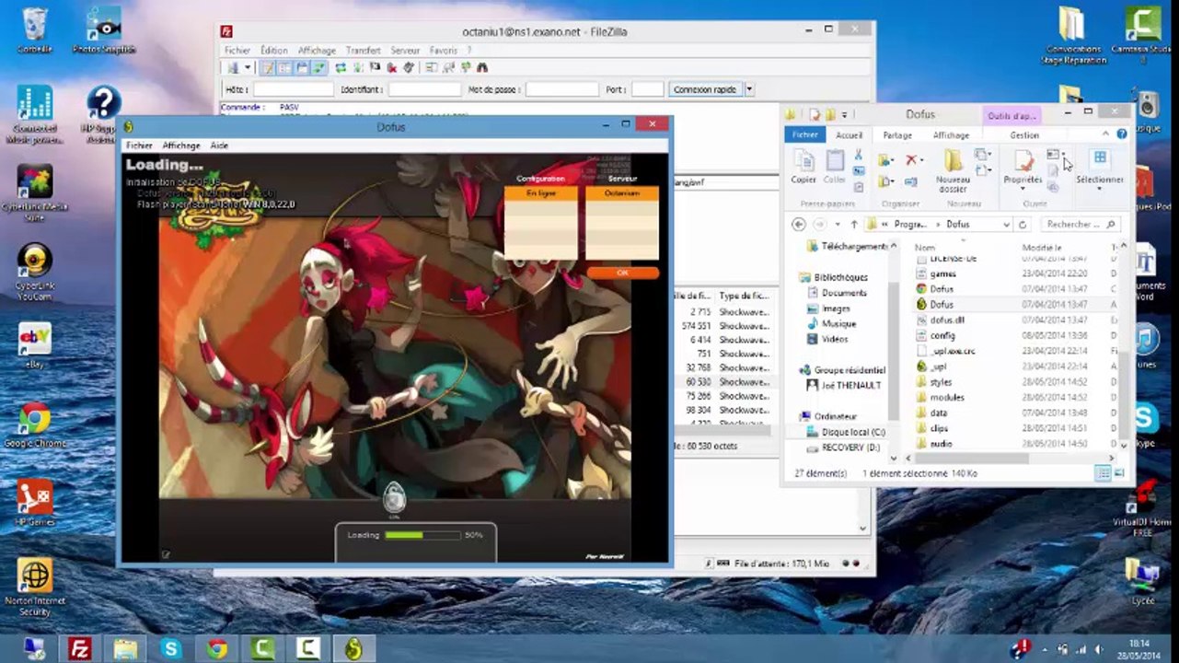Screen dimensions: 1179x663
Task: Click Chrome icon in taskbar
Action: coord(217,649)
